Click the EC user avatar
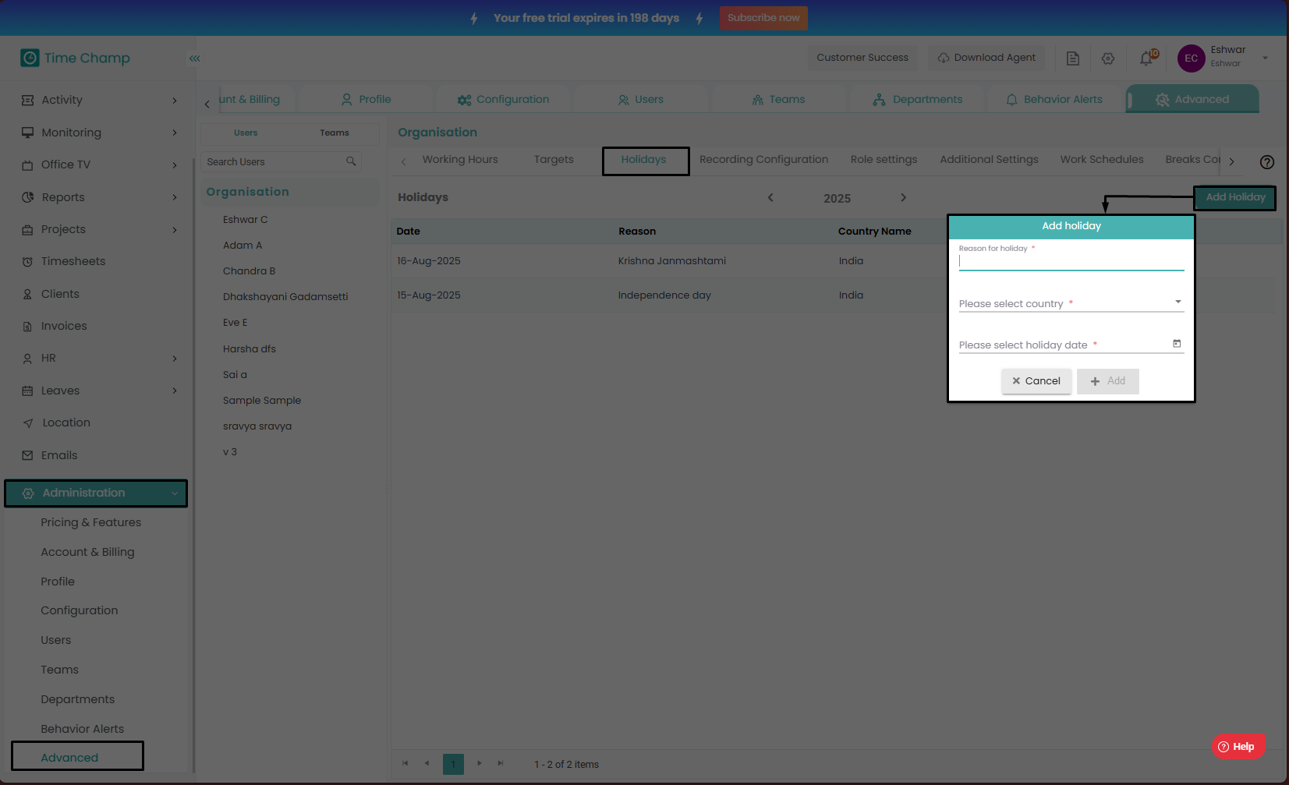This screenshot has height=785, width=1289. tap(1191, 58)
